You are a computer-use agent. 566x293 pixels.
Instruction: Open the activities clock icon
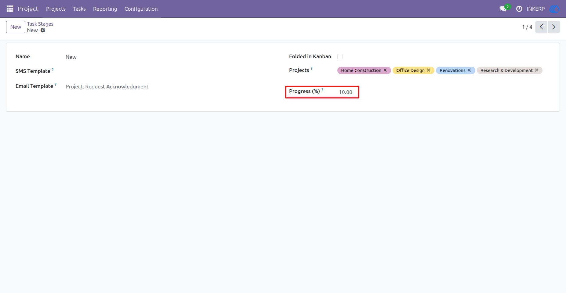519,9
